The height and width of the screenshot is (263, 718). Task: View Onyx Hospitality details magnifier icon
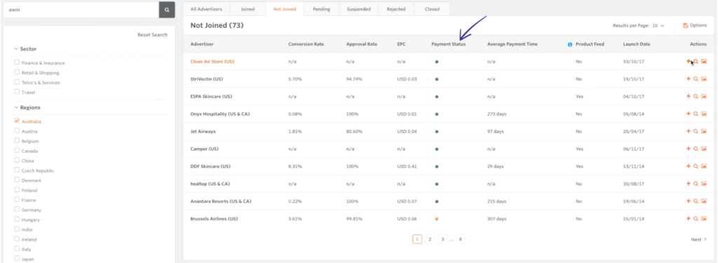tap(696, 114)
